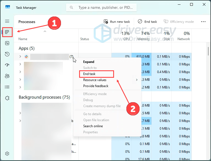Open the App history sidebar icon
Viewport: 211px width, 161px height.
click(7, 54)
